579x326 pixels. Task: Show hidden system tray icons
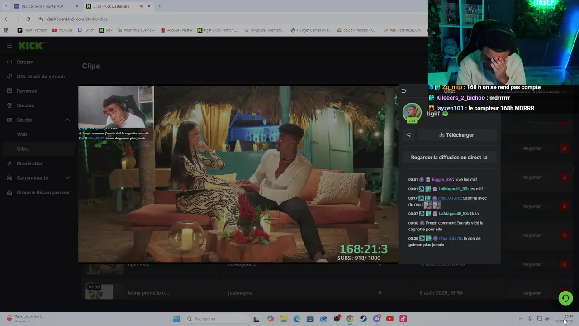click(x=520, y=319)
